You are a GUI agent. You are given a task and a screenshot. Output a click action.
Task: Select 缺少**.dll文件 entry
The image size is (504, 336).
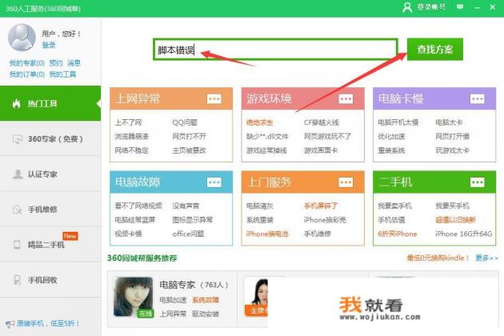(267, 136)
